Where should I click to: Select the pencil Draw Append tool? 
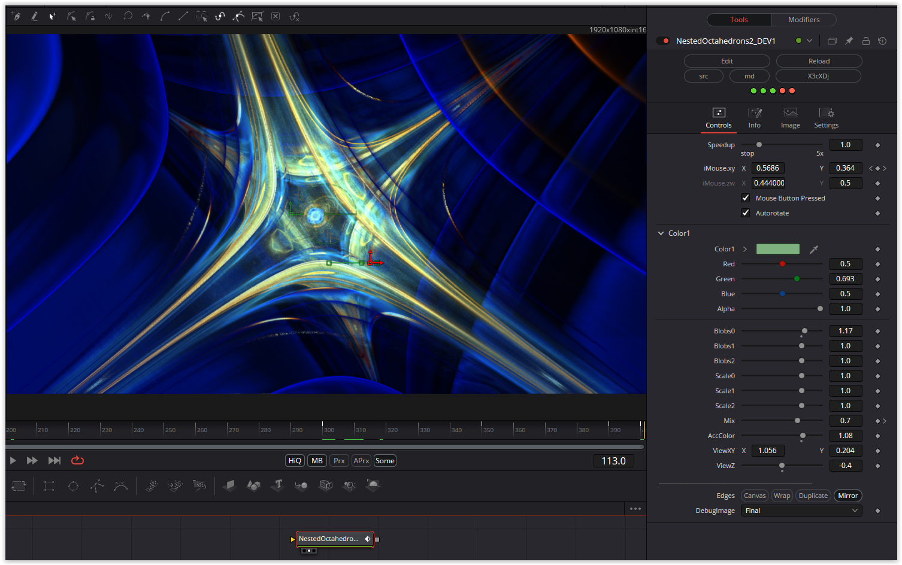coord(35,16)
